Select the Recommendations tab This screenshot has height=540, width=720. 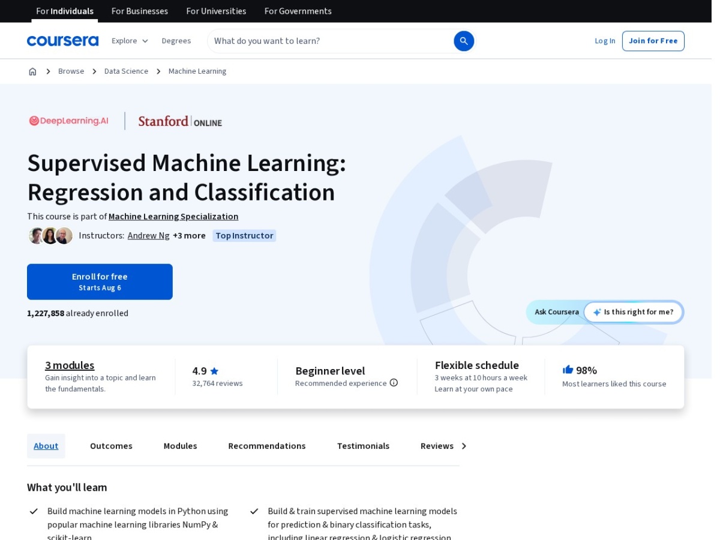point(267,446)
